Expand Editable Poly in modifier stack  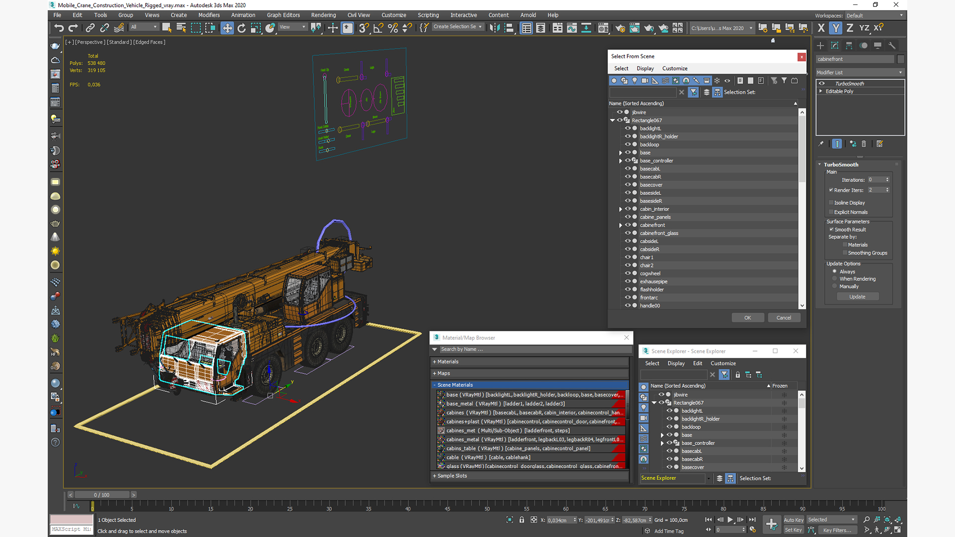click(x=821, y=91)
